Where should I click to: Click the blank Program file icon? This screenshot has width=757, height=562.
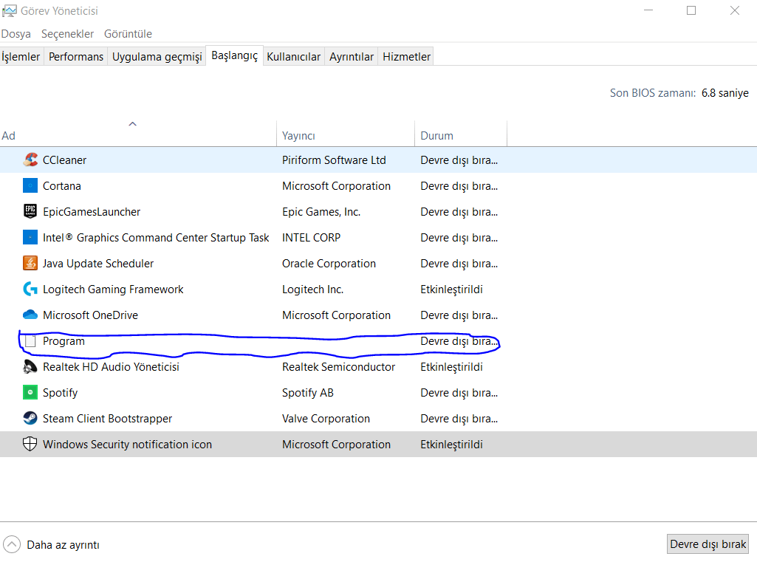click(30, 341)
